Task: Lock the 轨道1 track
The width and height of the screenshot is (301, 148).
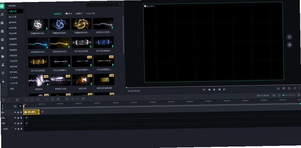Action: (18, 129)
